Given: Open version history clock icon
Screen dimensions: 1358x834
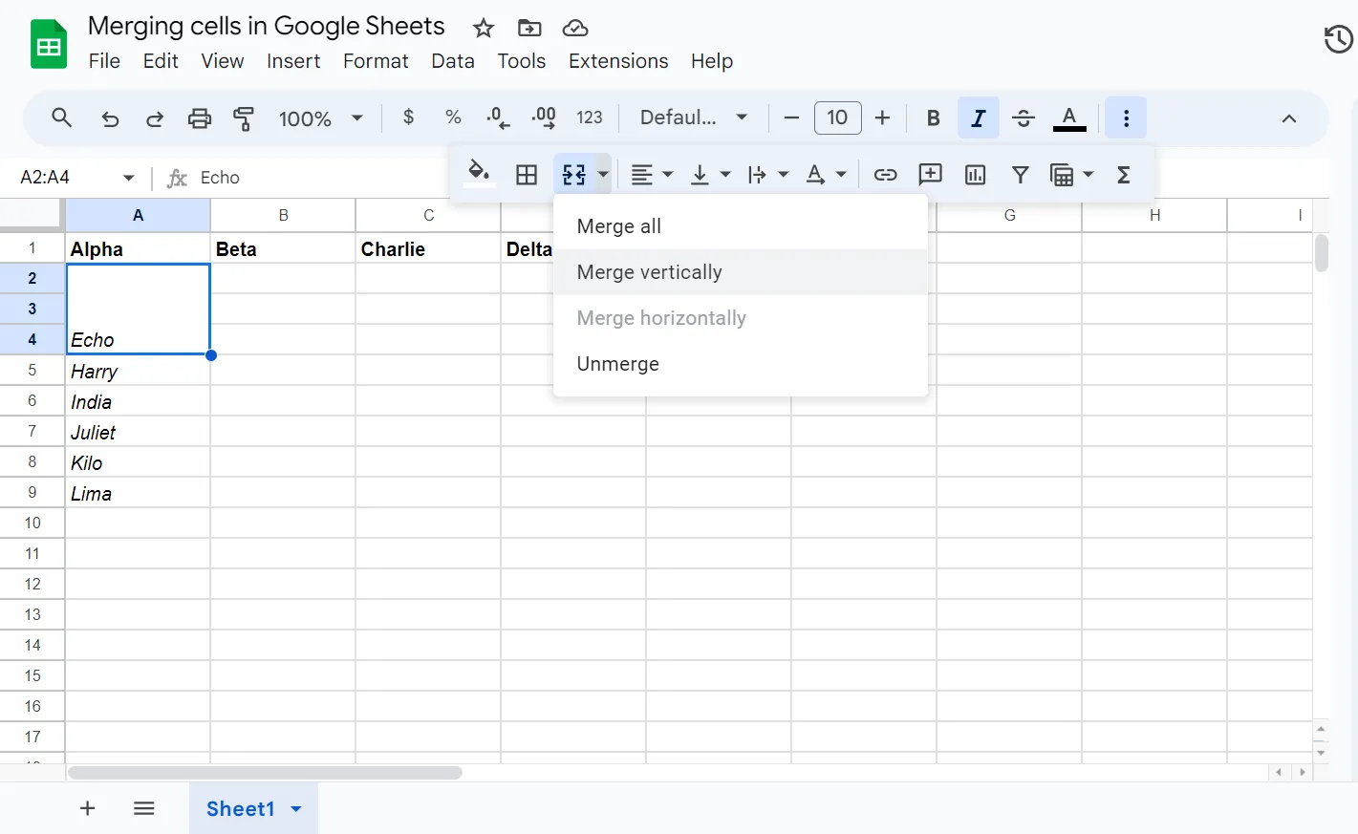Looking at the screenshot, I should pos(1338,39).
